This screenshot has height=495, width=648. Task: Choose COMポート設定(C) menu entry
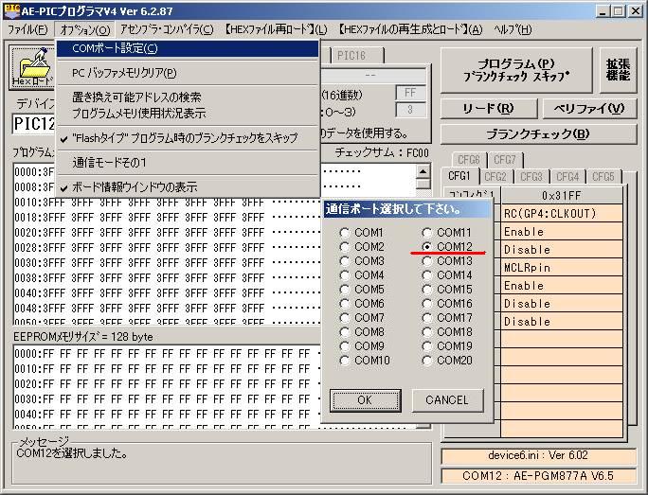coord(188,48)
